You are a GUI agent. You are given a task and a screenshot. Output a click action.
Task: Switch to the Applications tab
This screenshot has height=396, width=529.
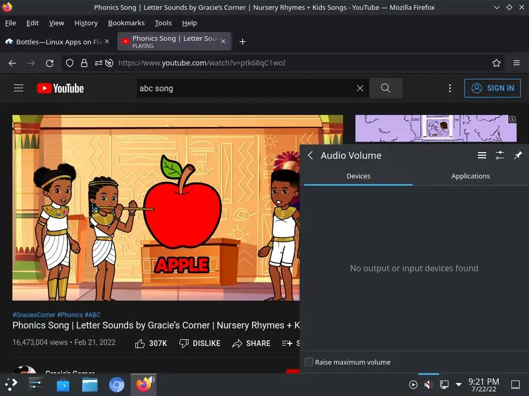coord(470,176)
